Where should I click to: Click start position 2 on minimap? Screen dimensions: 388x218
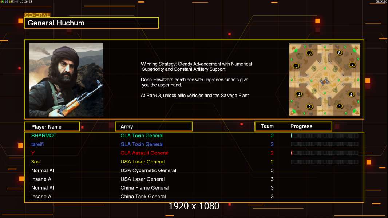click(x=309, y=107)
